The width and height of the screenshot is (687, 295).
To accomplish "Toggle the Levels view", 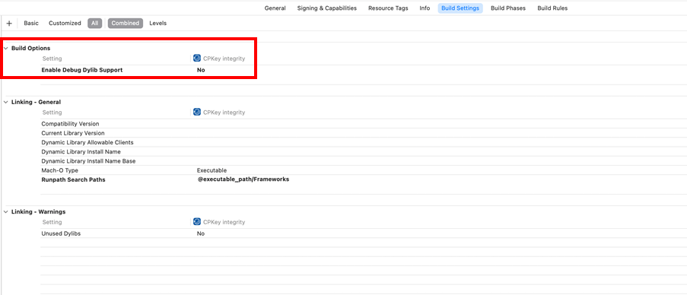I will (157, 24).
